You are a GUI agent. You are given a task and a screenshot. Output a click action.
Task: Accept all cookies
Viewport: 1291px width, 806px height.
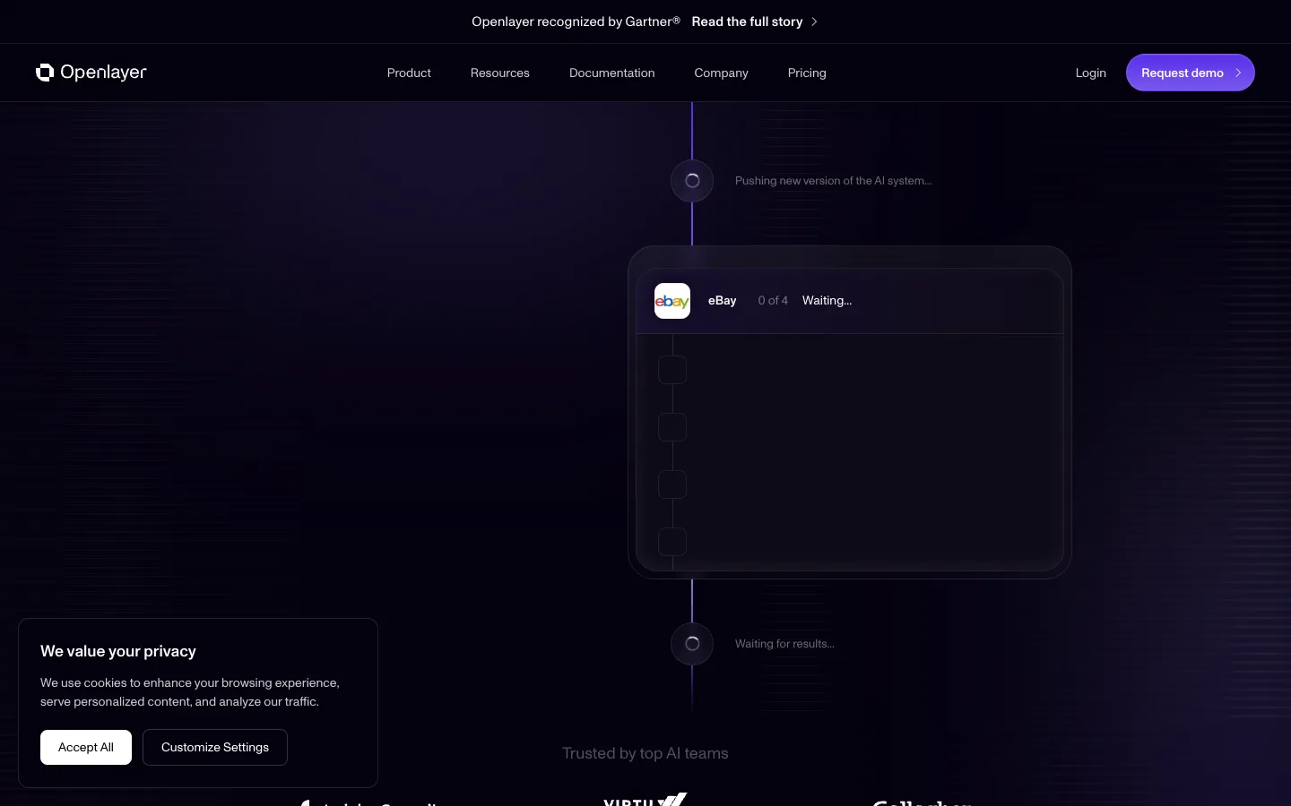point(86,747)
